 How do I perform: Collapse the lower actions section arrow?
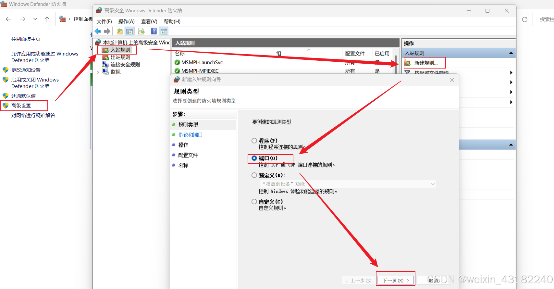click(511, 144)
